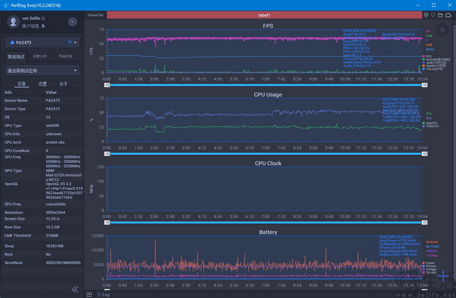
Task: Select the Ram Size 15.2 GB value
Action: [x=53, y=227]
